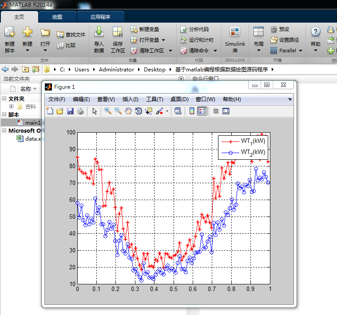The height and width of the screenshot is (315, 337).
Task: Select the Zoom Out magnifier tool
Action: pyautogui.click(x=118, y=111)
